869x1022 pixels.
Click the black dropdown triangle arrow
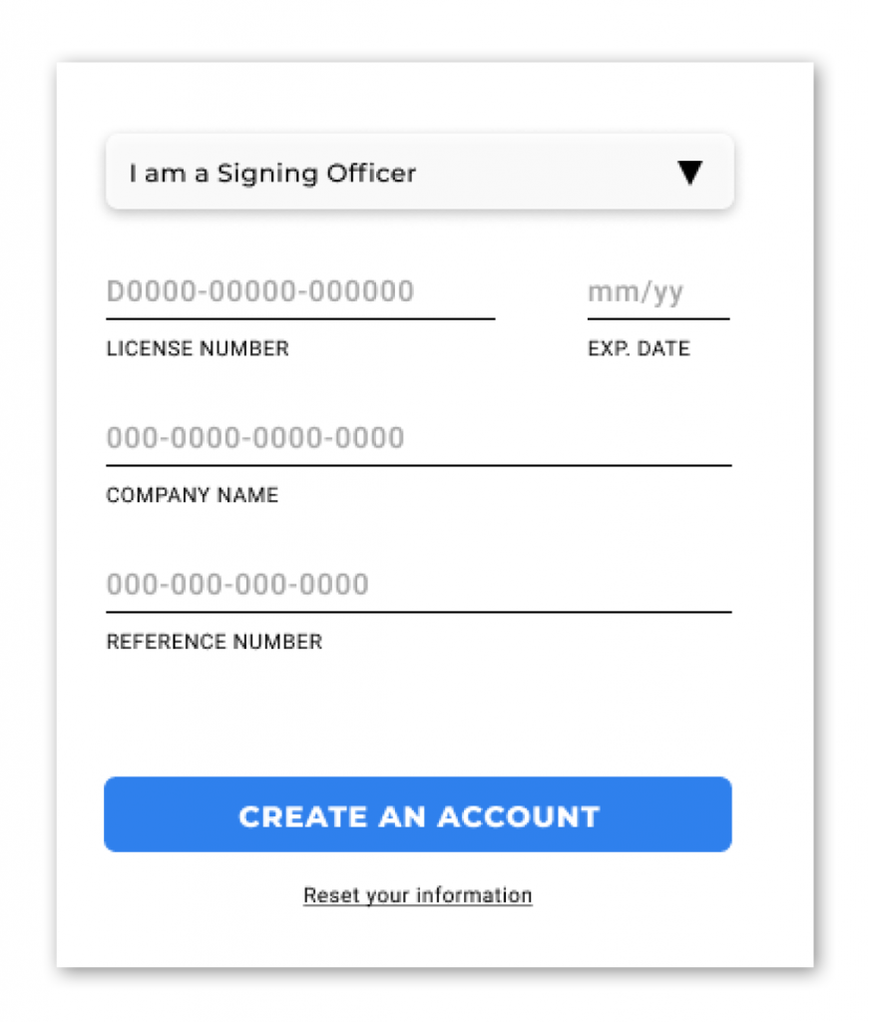(x=689, y=173)
